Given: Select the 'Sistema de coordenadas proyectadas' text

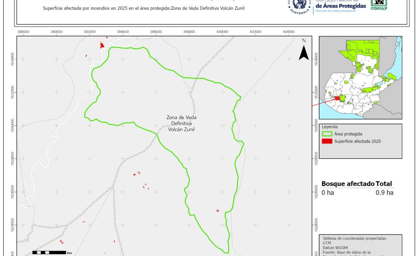Looking at the screenshot, I should [x=354, y=238].
